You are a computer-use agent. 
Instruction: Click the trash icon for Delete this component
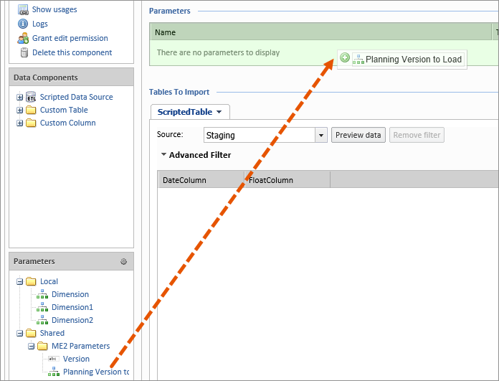24,52
